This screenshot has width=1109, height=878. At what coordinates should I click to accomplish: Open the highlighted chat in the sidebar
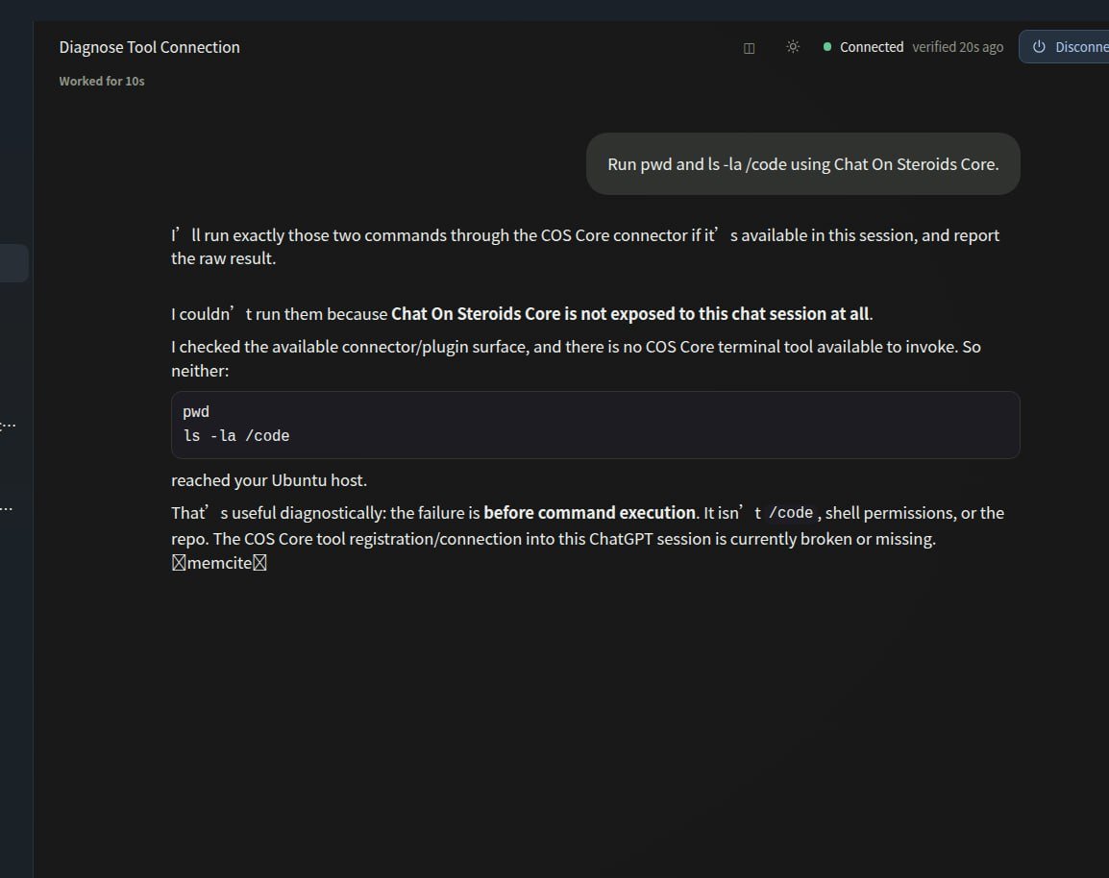pyautogui.click(x=14, y=263)
